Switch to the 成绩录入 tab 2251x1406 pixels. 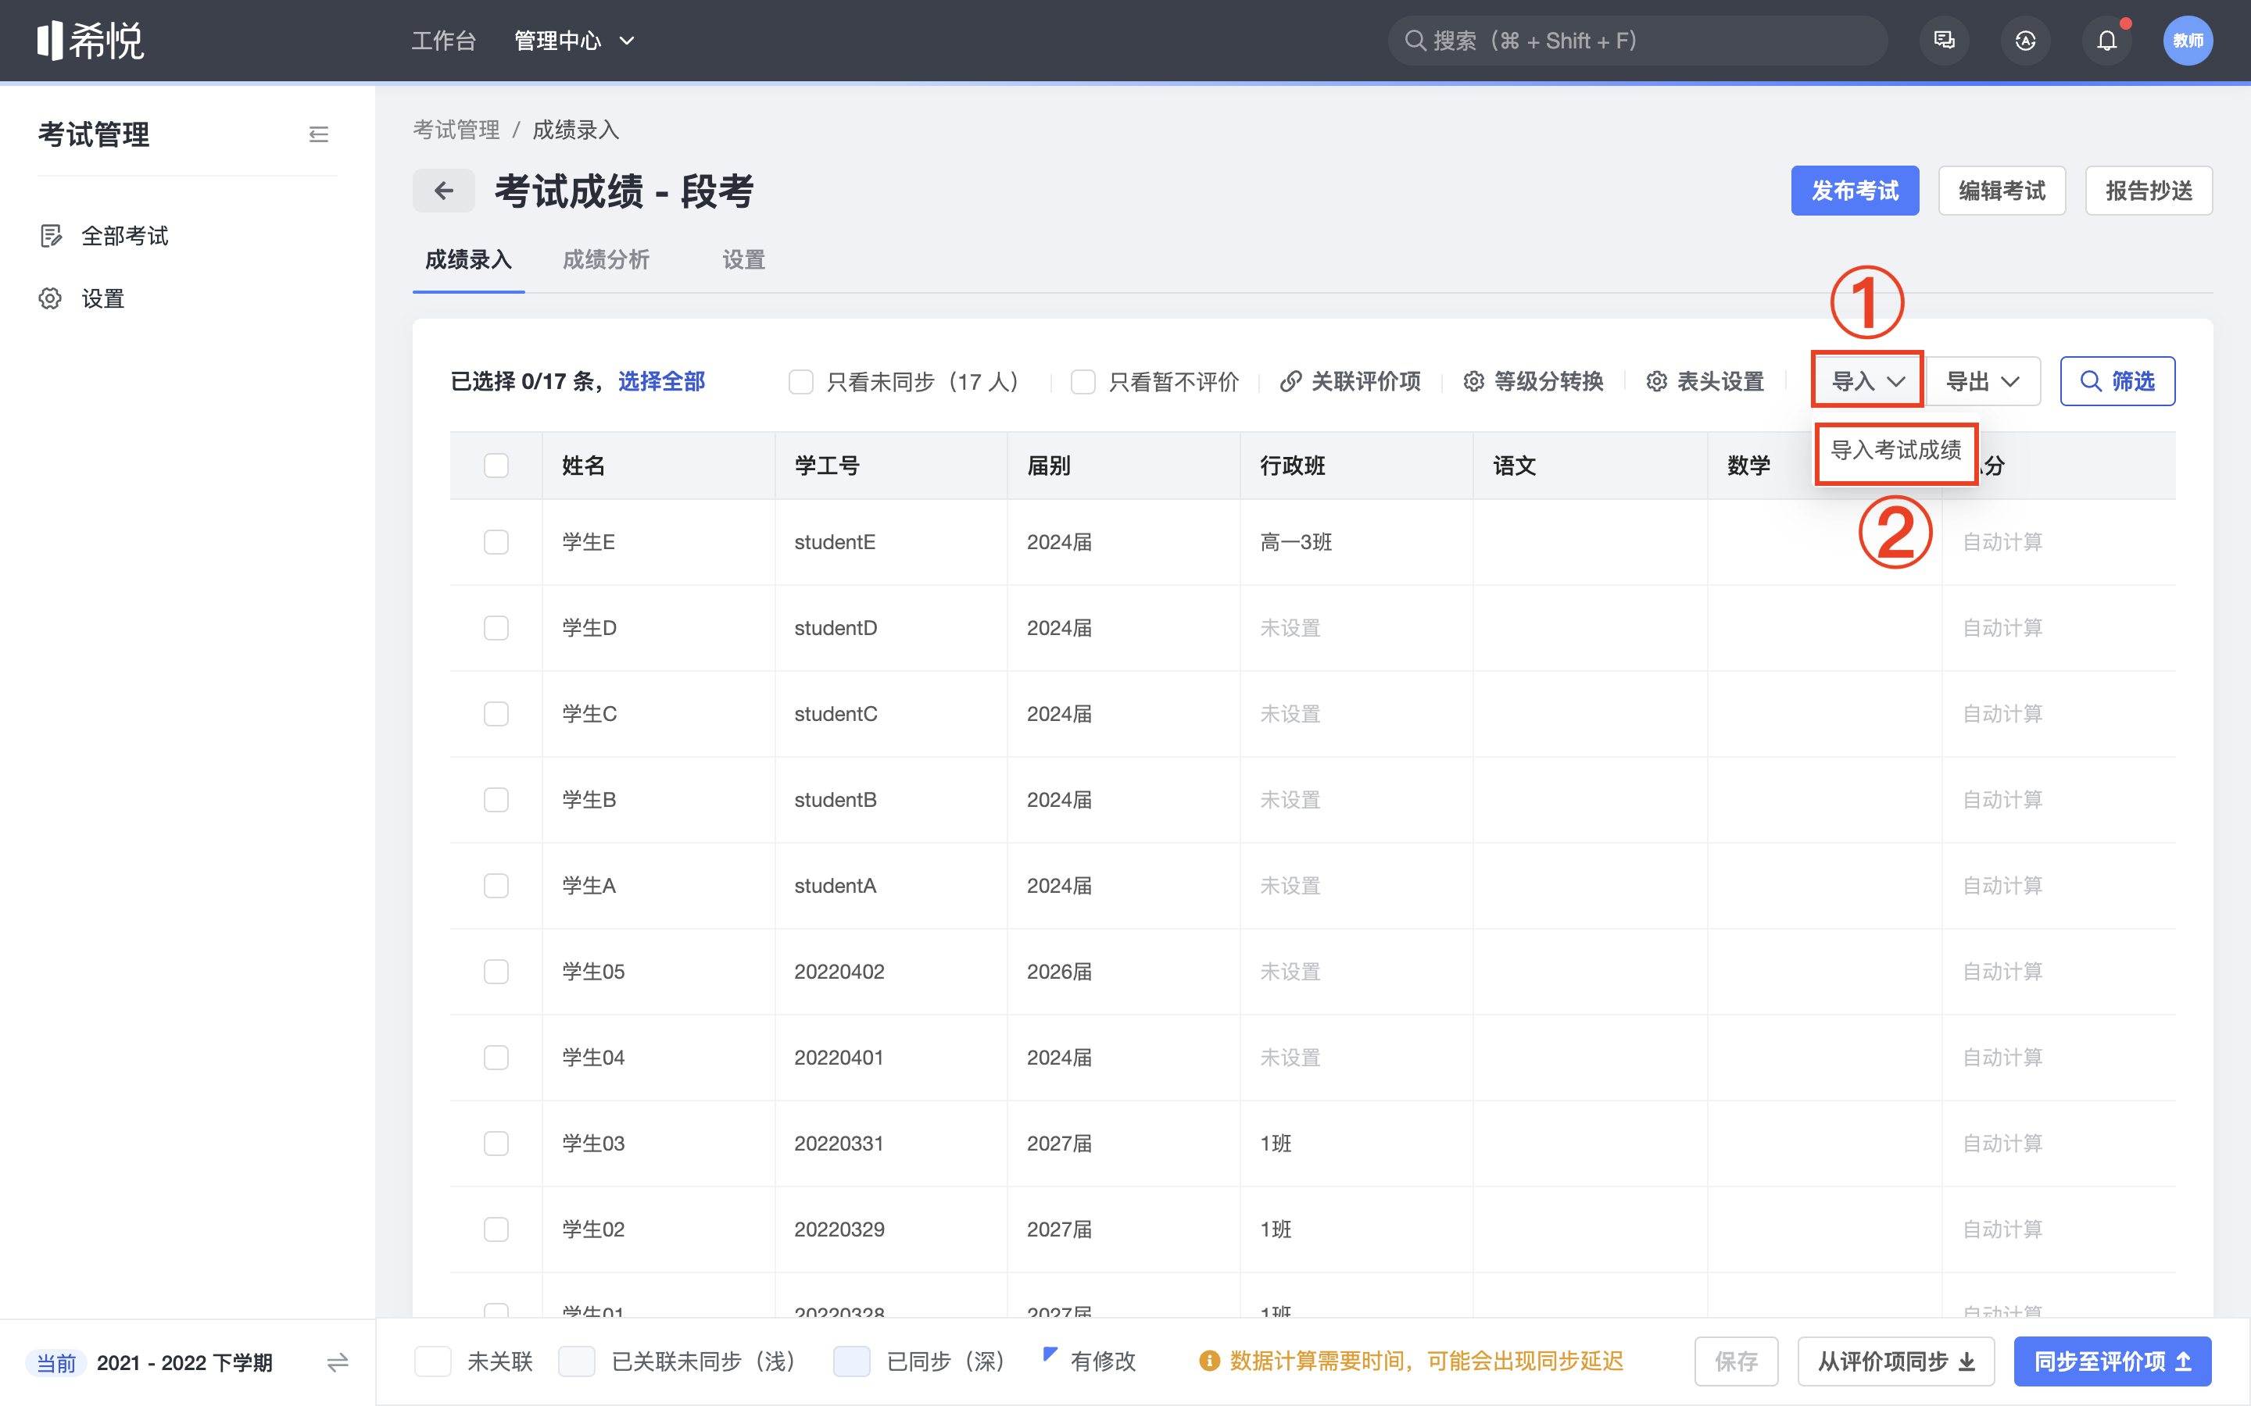[469, 259]
